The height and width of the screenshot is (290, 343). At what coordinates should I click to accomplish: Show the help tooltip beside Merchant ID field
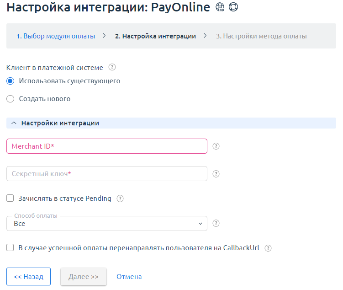(216, 146)
